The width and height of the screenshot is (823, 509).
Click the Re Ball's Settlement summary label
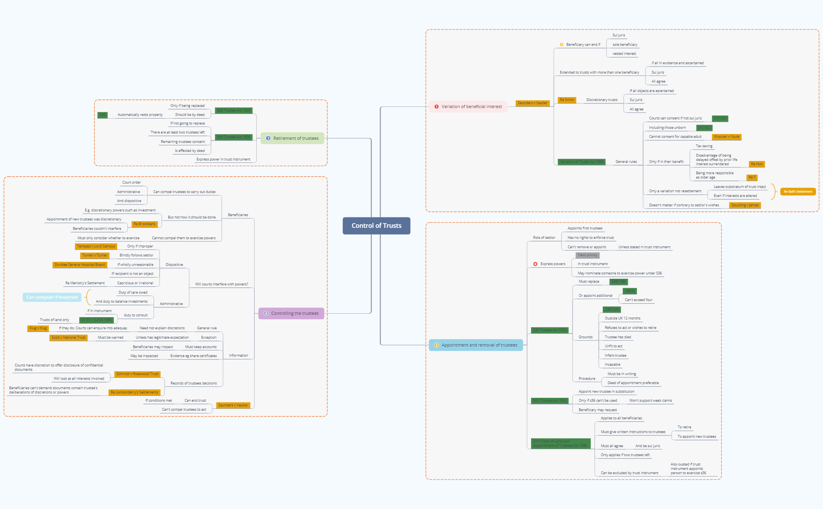coord(798,191)
